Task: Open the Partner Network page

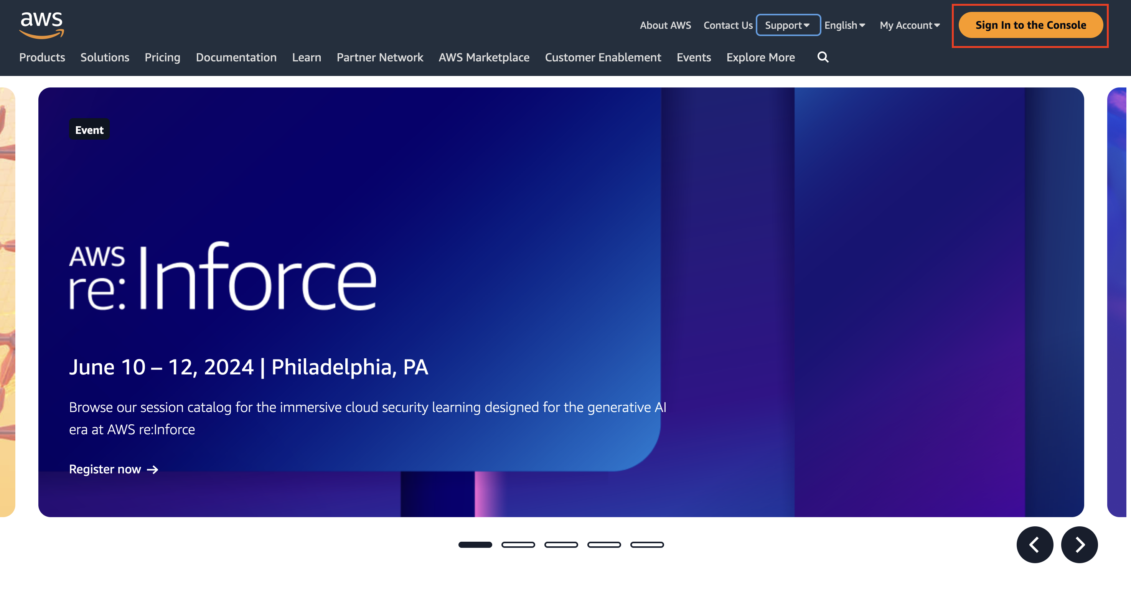Action: 380,57
